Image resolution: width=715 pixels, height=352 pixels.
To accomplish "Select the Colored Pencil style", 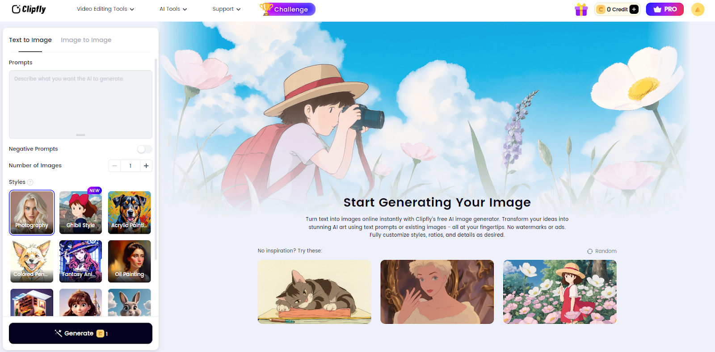I will tap(32, 261).
